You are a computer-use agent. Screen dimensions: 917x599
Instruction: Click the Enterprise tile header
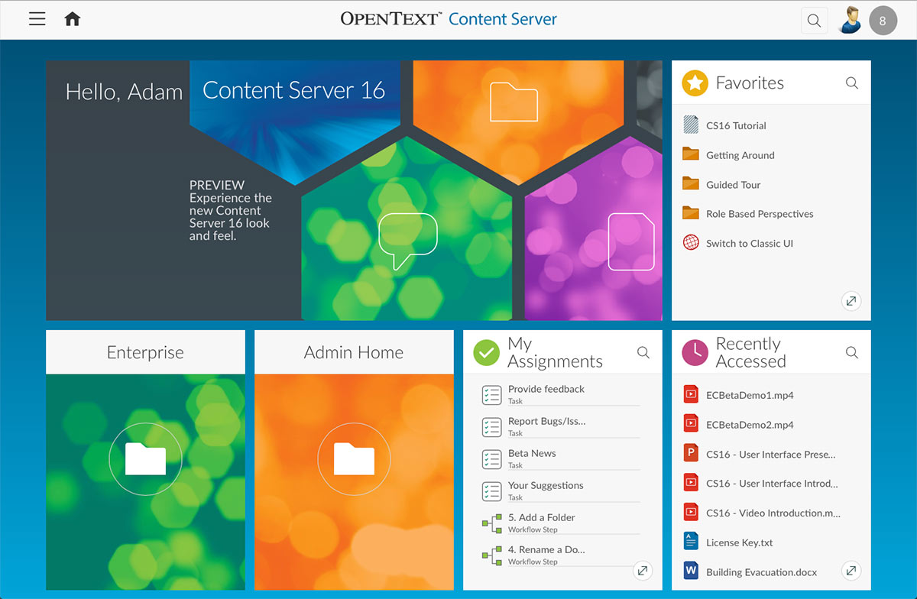(145, 352)
